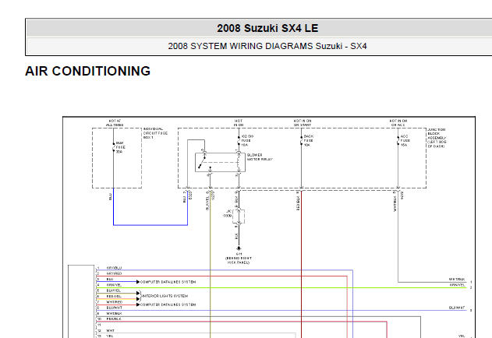Select the 2008 System Wiring Diagrams subtitle
This screenshot has width=492, height=338.
pyautogui.click(x=267, y=46)
